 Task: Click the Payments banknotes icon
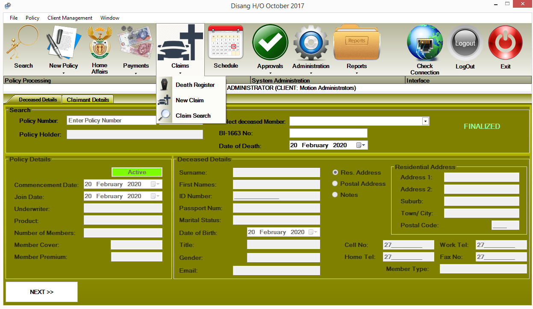tap(136, 43)
